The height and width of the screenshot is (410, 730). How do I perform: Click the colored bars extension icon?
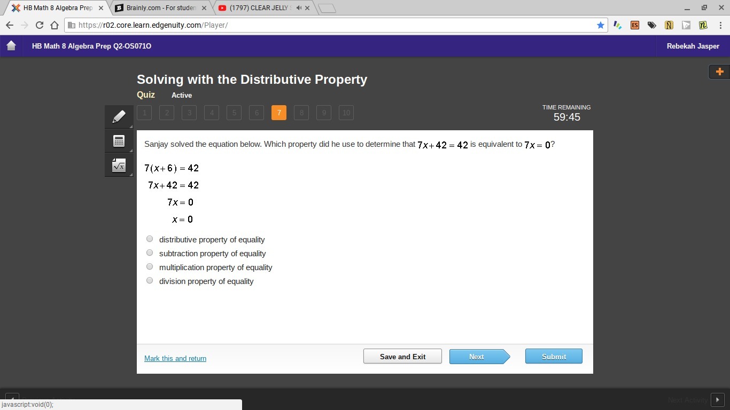pyautogui.click(x=618, y=25)
